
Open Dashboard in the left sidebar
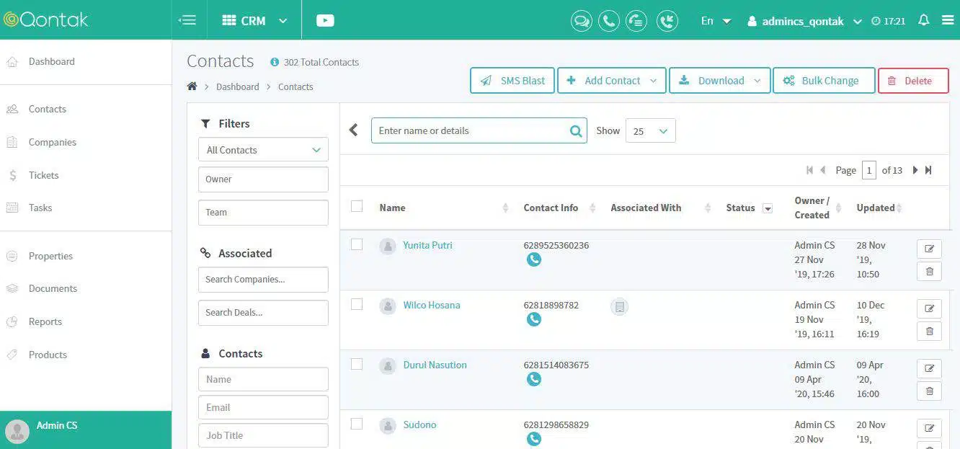tap(51, 61)
